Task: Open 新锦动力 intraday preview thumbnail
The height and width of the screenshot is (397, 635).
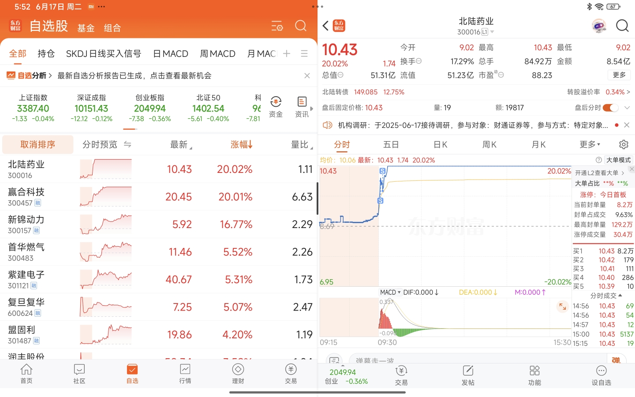Action: (106, 224)
